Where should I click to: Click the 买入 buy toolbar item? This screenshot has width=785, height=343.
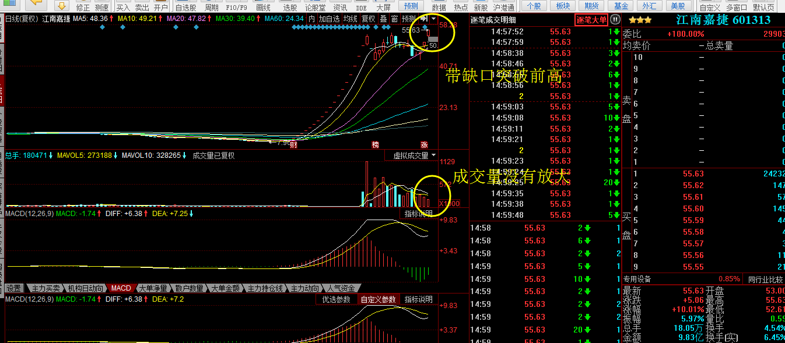click(x=123, y=8)
